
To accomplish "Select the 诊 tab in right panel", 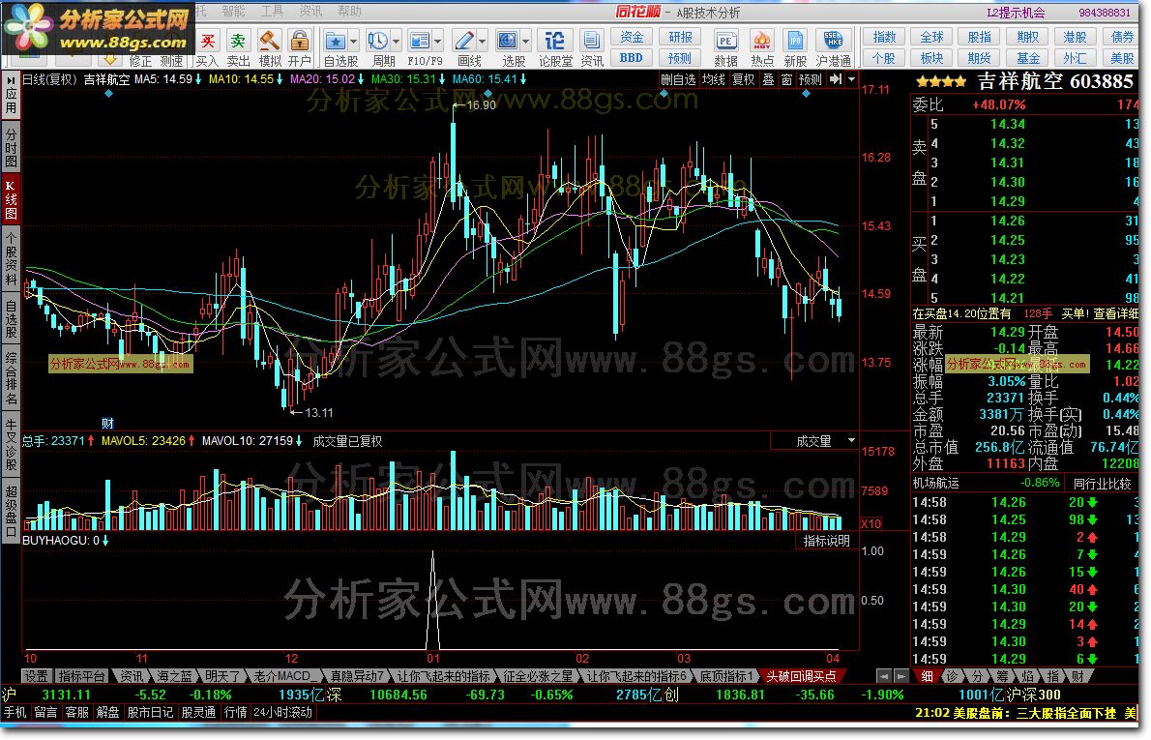I will 952,676.
